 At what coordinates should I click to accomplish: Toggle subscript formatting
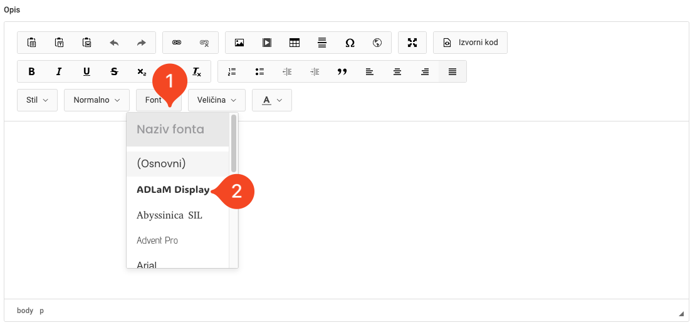tap(142, 72)
